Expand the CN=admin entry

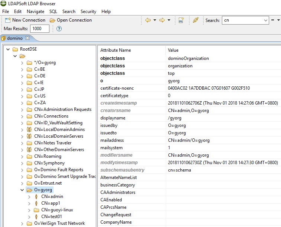coord(29,197)
